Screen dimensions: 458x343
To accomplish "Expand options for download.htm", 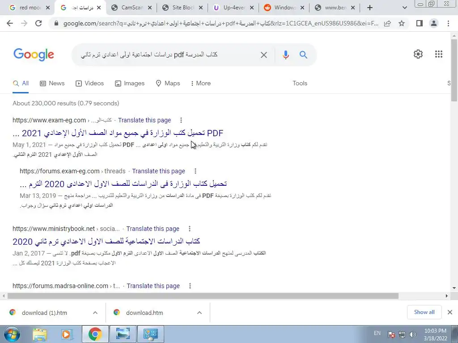I will point(199,313).
